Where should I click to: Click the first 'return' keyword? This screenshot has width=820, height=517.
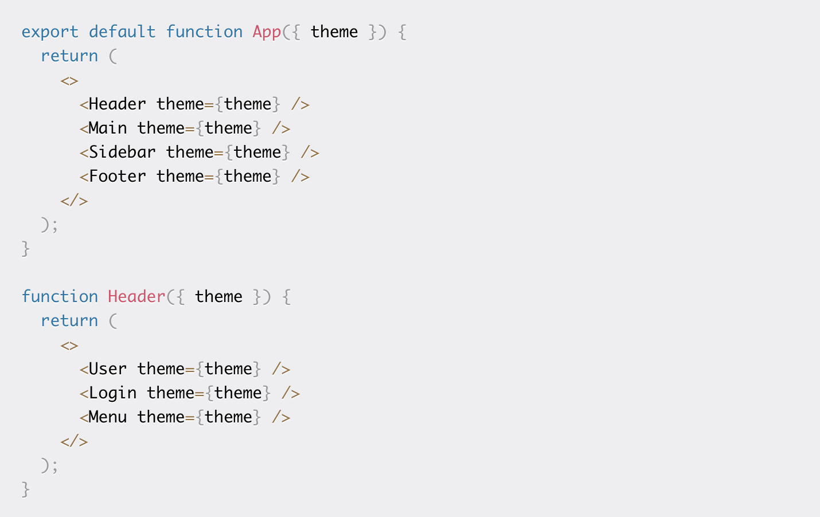click(x=69, y=56)
